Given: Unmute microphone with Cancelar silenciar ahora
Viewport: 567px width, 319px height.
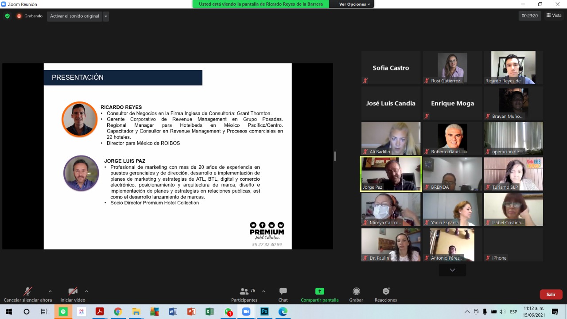Looking at the screenshot, I should pyautogui.click(x=27, y=294).
